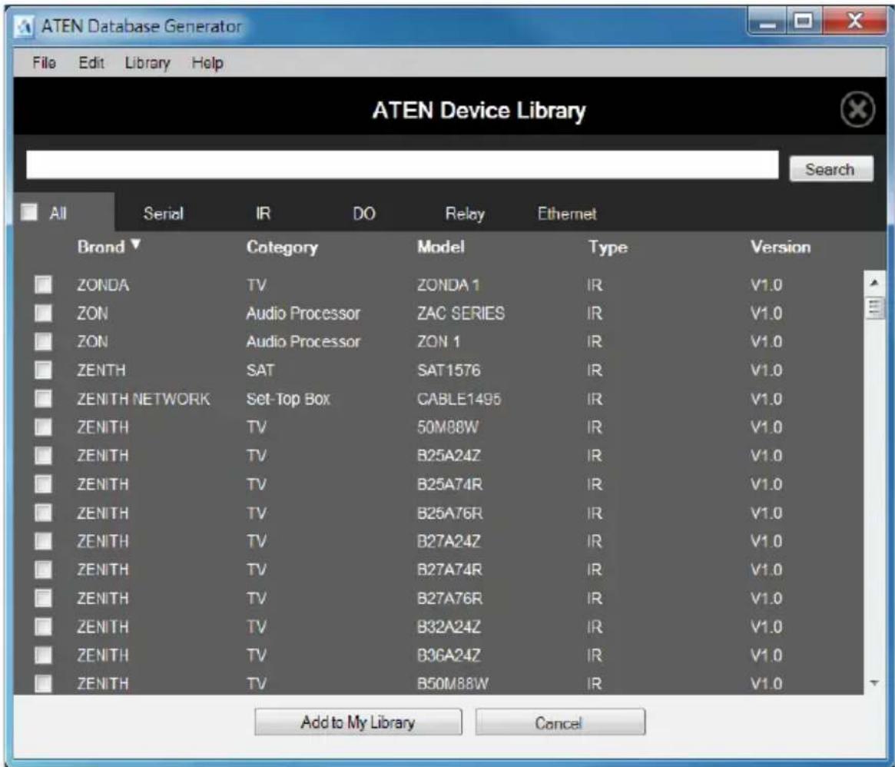Tick checkbox for model B32A24Z
The image size is (895, 767).
[x=43, y=626]
